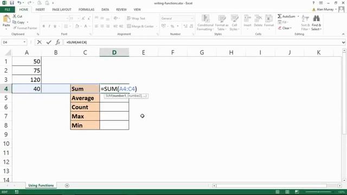Open Alan Murray account dropdown
The width and height of the screenshot is (347, 195).
(336, 9)
